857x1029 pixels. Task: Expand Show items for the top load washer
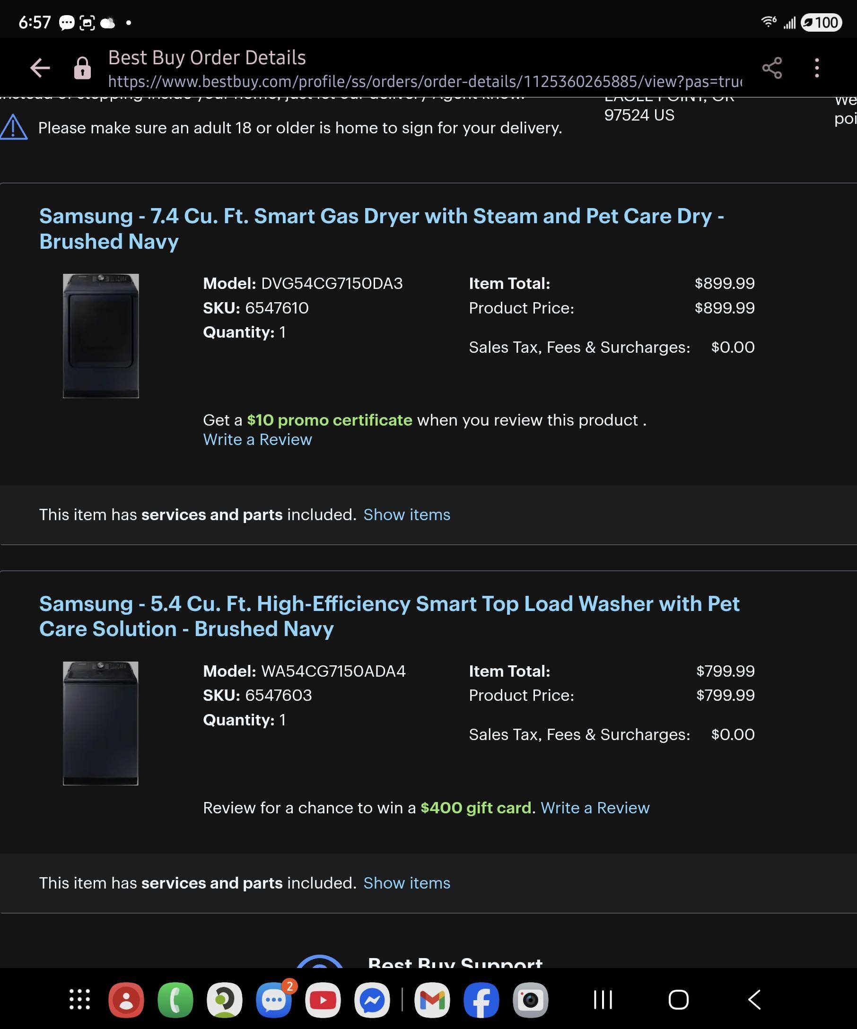tap(407, 882)
